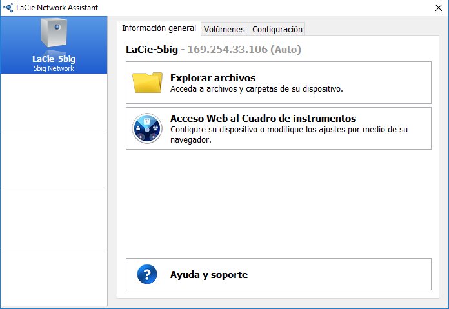Open Explorar archivos heading
This screenshot has width=449, height=309.
(x=213, y=78)
